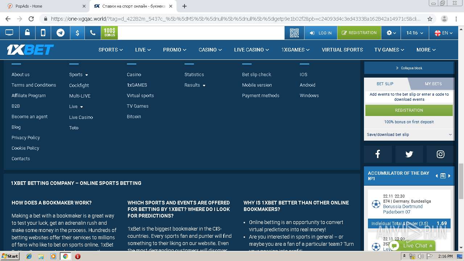464x261 pixels.
Task: Click the desktop app monitor icon
Action: click(x=9, y=33)
